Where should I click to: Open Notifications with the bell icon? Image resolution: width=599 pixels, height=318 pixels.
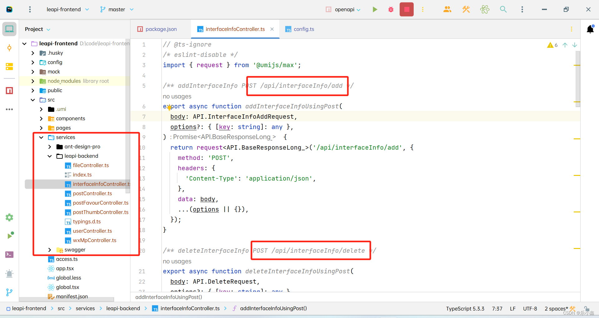(x=591, y=29)
